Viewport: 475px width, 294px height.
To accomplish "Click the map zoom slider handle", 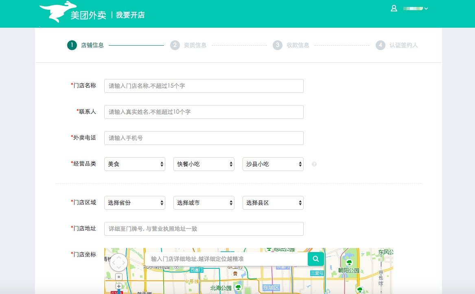I will [118, 292].
